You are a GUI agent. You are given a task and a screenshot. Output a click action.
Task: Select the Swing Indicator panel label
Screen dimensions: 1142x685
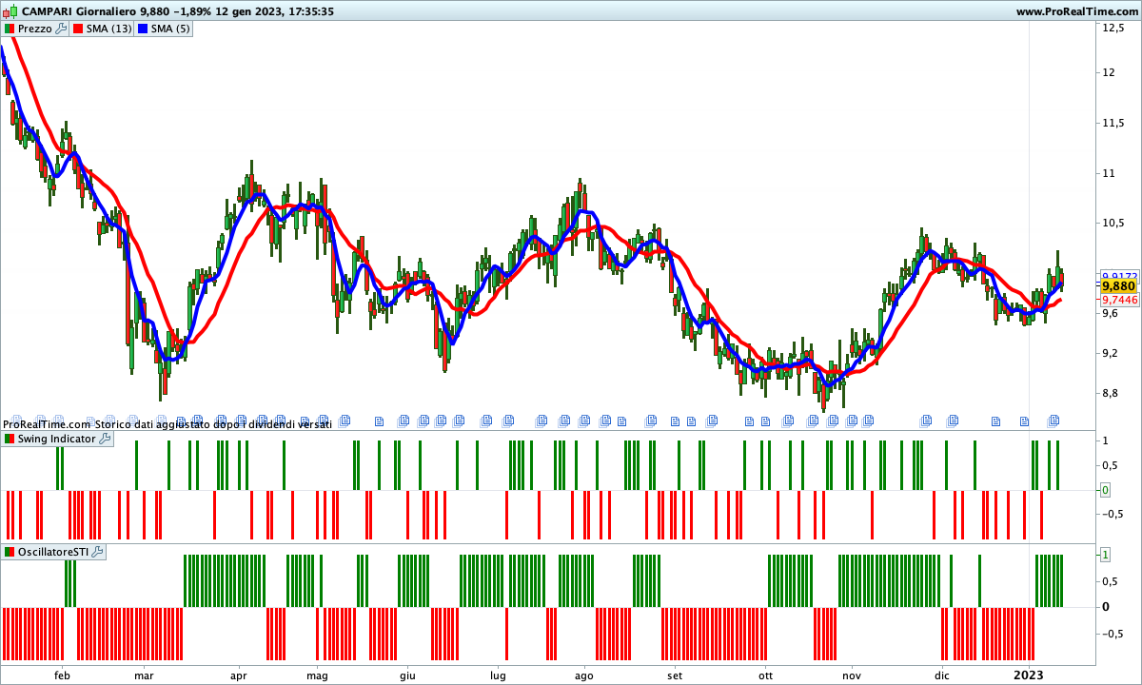tap(57, 439)
